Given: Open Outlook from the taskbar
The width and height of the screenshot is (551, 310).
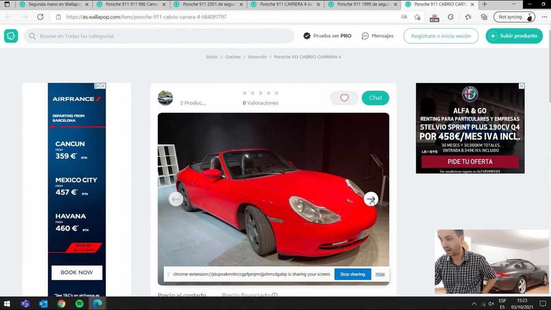Looking at the screenshot, I should (x=43, y=304).
